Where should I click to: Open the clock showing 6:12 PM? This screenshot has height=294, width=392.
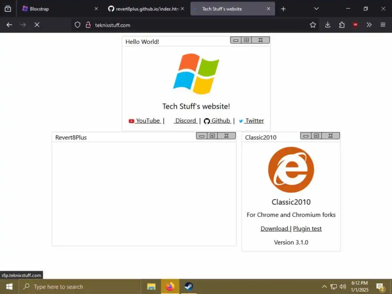point(360,286)
